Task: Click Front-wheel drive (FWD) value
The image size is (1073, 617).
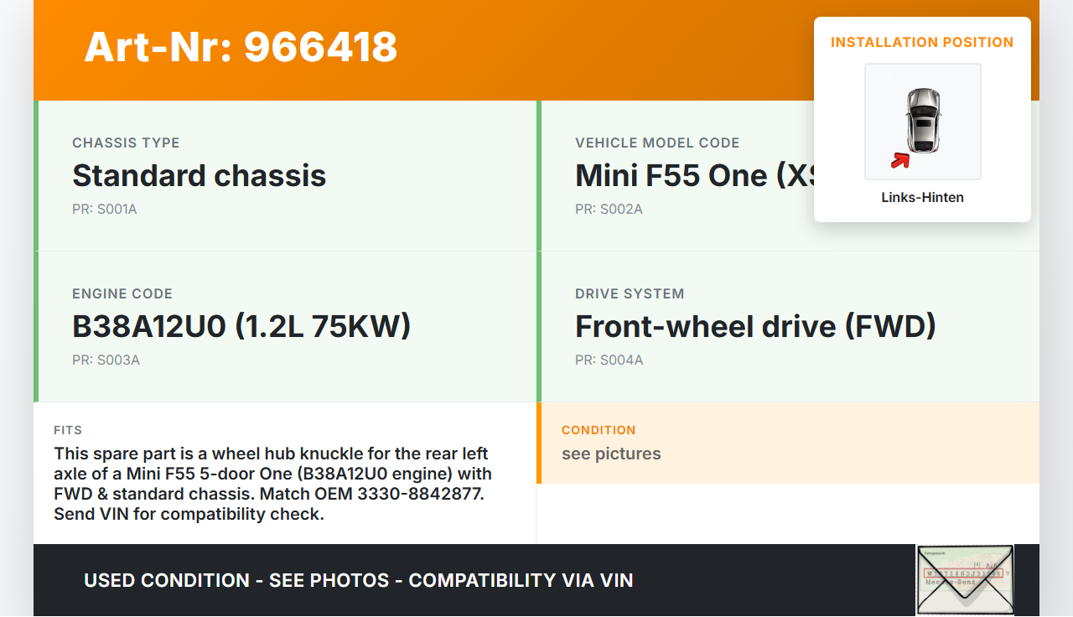Action: [x=755, y=326]
